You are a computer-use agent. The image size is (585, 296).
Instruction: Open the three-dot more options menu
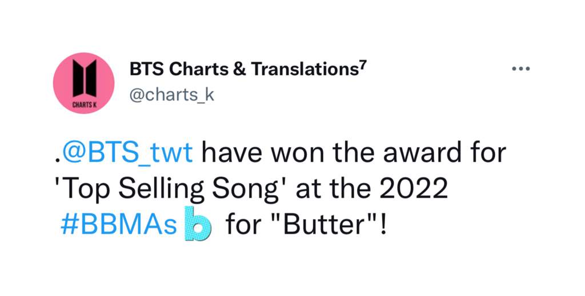[520, 69]
